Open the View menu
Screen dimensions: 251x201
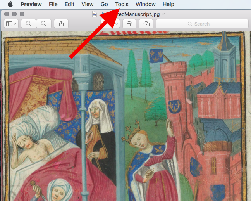click(x=88, y=4)
